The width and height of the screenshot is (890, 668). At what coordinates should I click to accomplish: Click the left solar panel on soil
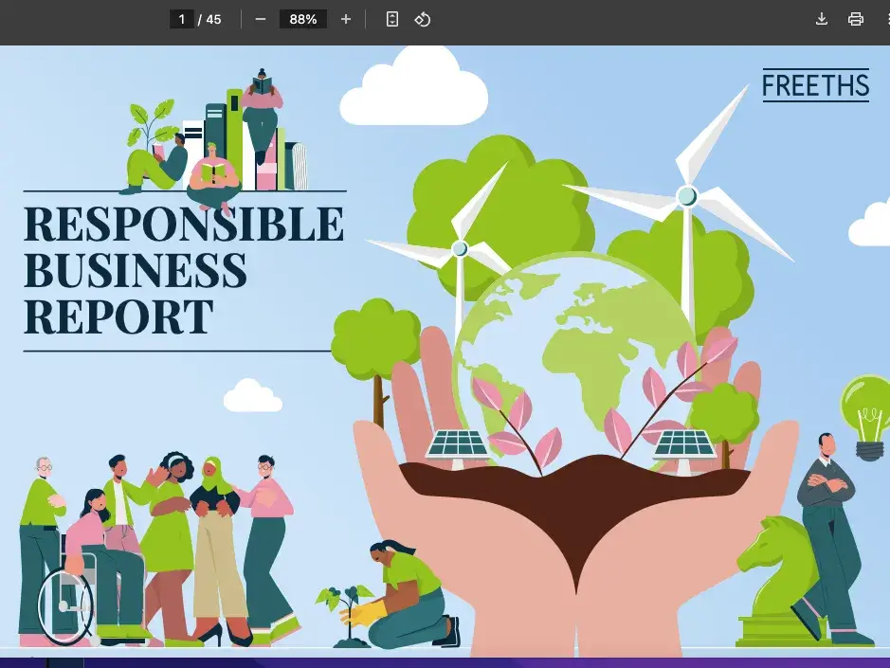coord(458,445)
